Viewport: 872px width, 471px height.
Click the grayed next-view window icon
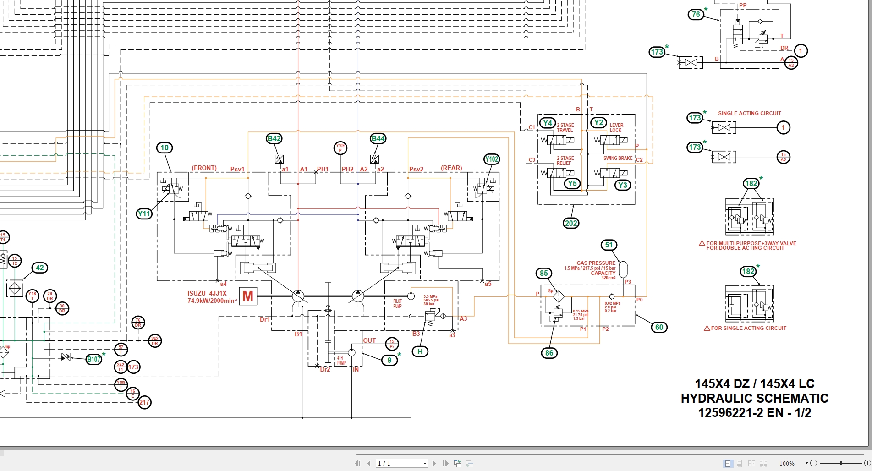point(469,463)
